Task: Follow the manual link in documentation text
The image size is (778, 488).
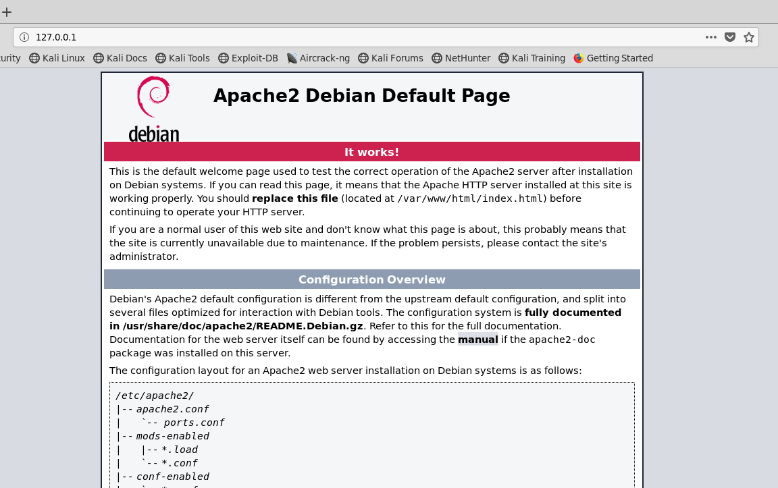Action: tap(478, 340)
